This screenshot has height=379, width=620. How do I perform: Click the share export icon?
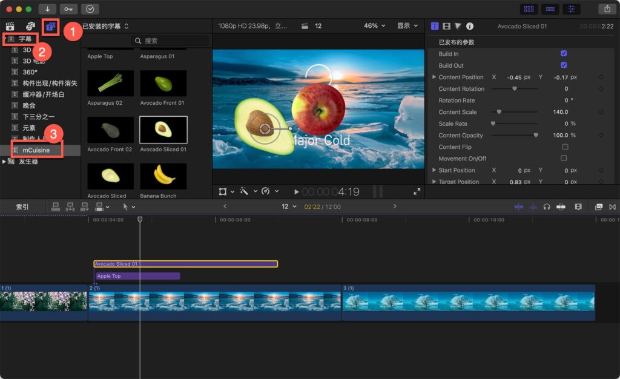pyautogui.click(x=607, y=9)
